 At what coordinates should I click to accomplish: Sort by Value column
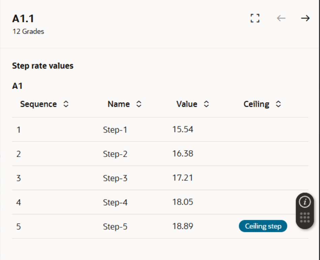tap(206, 104)
